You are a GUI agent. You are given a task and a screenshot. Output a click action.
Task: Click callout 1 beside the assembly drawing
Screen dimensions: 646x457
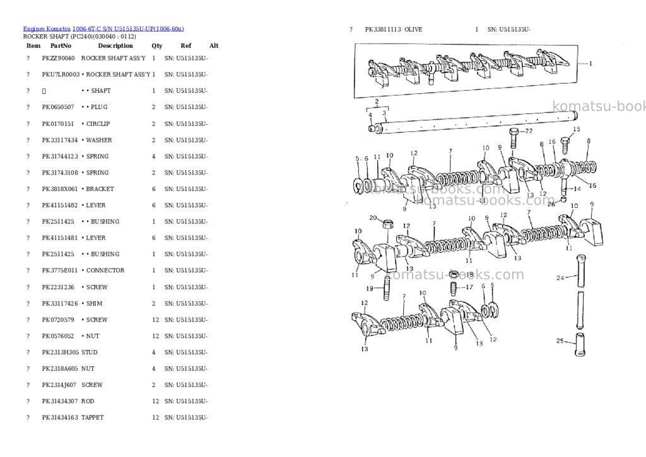tap(590, 64)
